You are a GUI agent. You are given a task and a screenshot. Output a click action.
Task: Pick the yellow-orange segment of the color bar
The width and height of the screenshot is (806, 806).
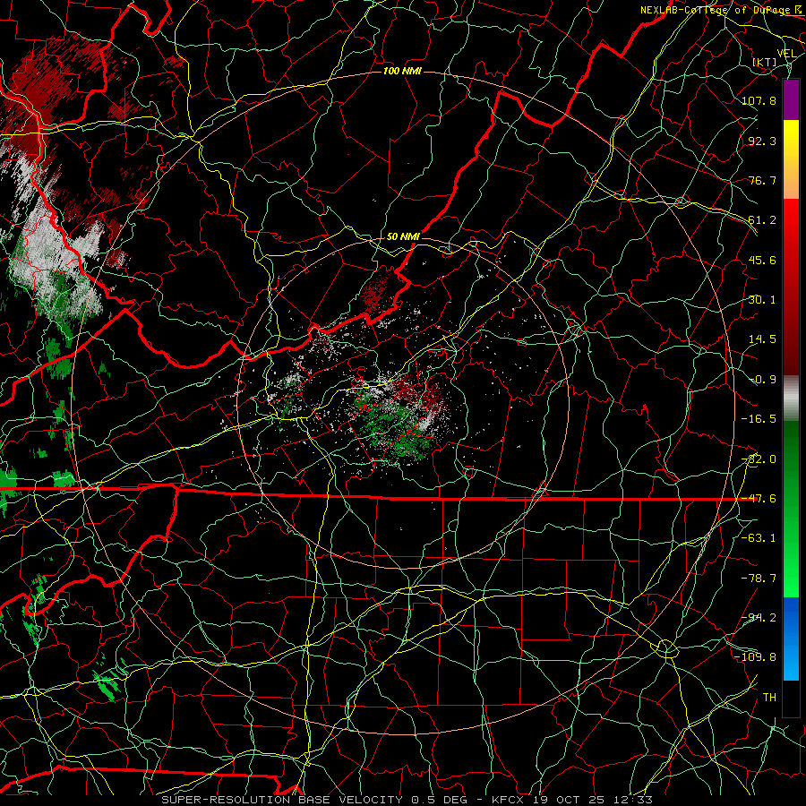(x=791, y=159)
